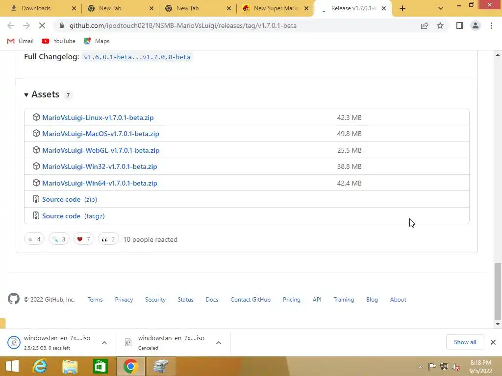Image resolution: width=502 pixels, height=376 pixels.
Task: Open Maps bookmark
Action: [97, 41]
